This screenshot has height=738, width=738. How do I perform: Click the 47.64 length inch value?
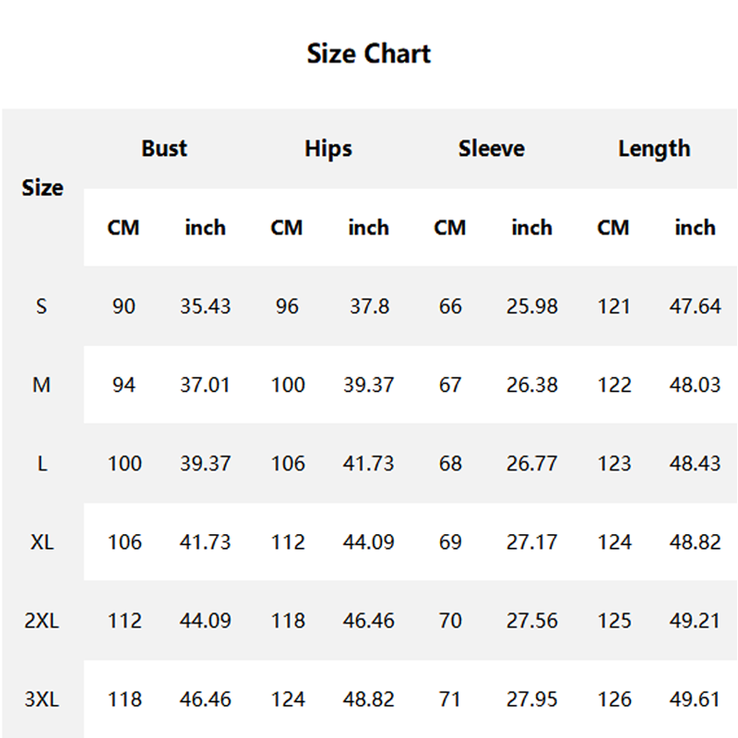(695, 306)
